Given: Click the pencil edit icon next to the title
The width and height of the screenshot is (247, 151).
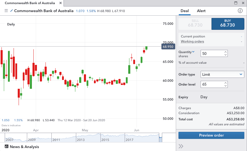Looking at the screenshot, I should coord(12,11).
